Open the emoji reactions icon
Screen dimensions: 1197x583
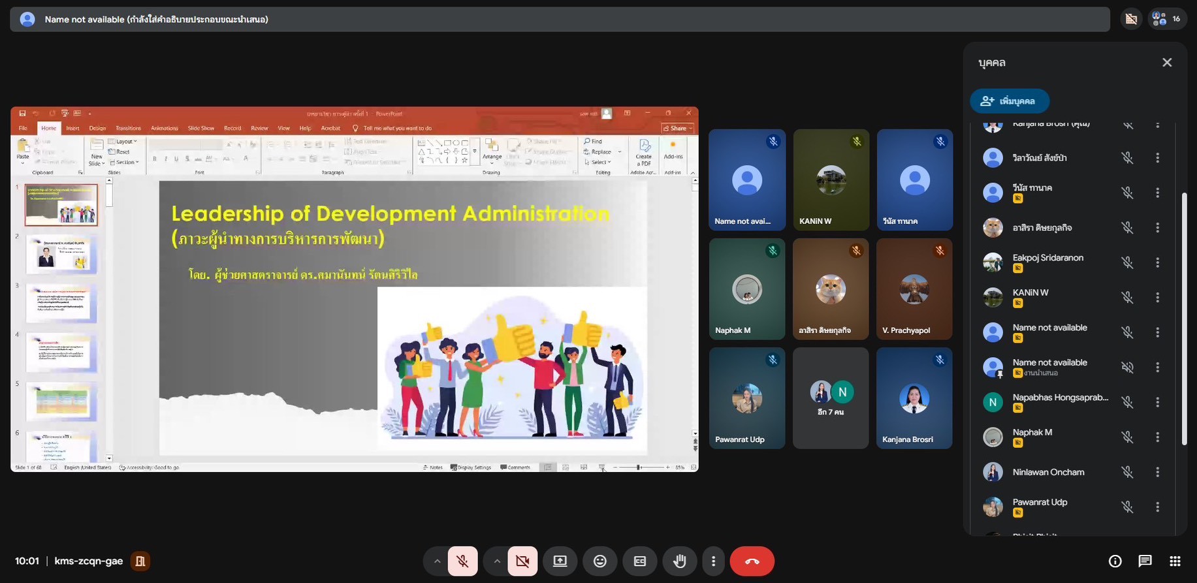tap(599, 561)
